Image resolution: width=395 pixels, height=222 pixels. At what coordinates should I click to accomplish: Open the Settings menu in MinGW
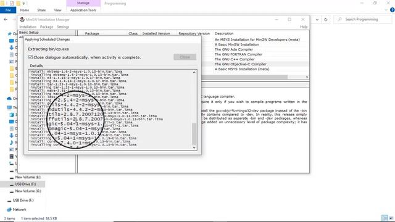pos(63,27)
